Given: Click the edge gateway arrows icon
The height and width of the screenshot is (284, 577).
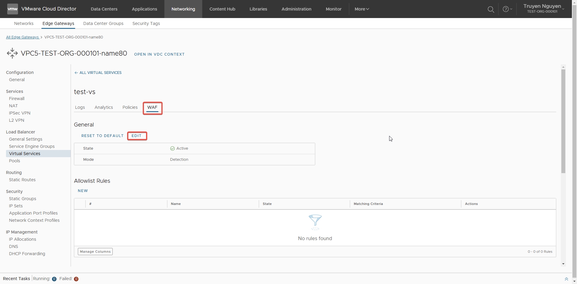Looking at the screenshot, I should pos(12,53).
